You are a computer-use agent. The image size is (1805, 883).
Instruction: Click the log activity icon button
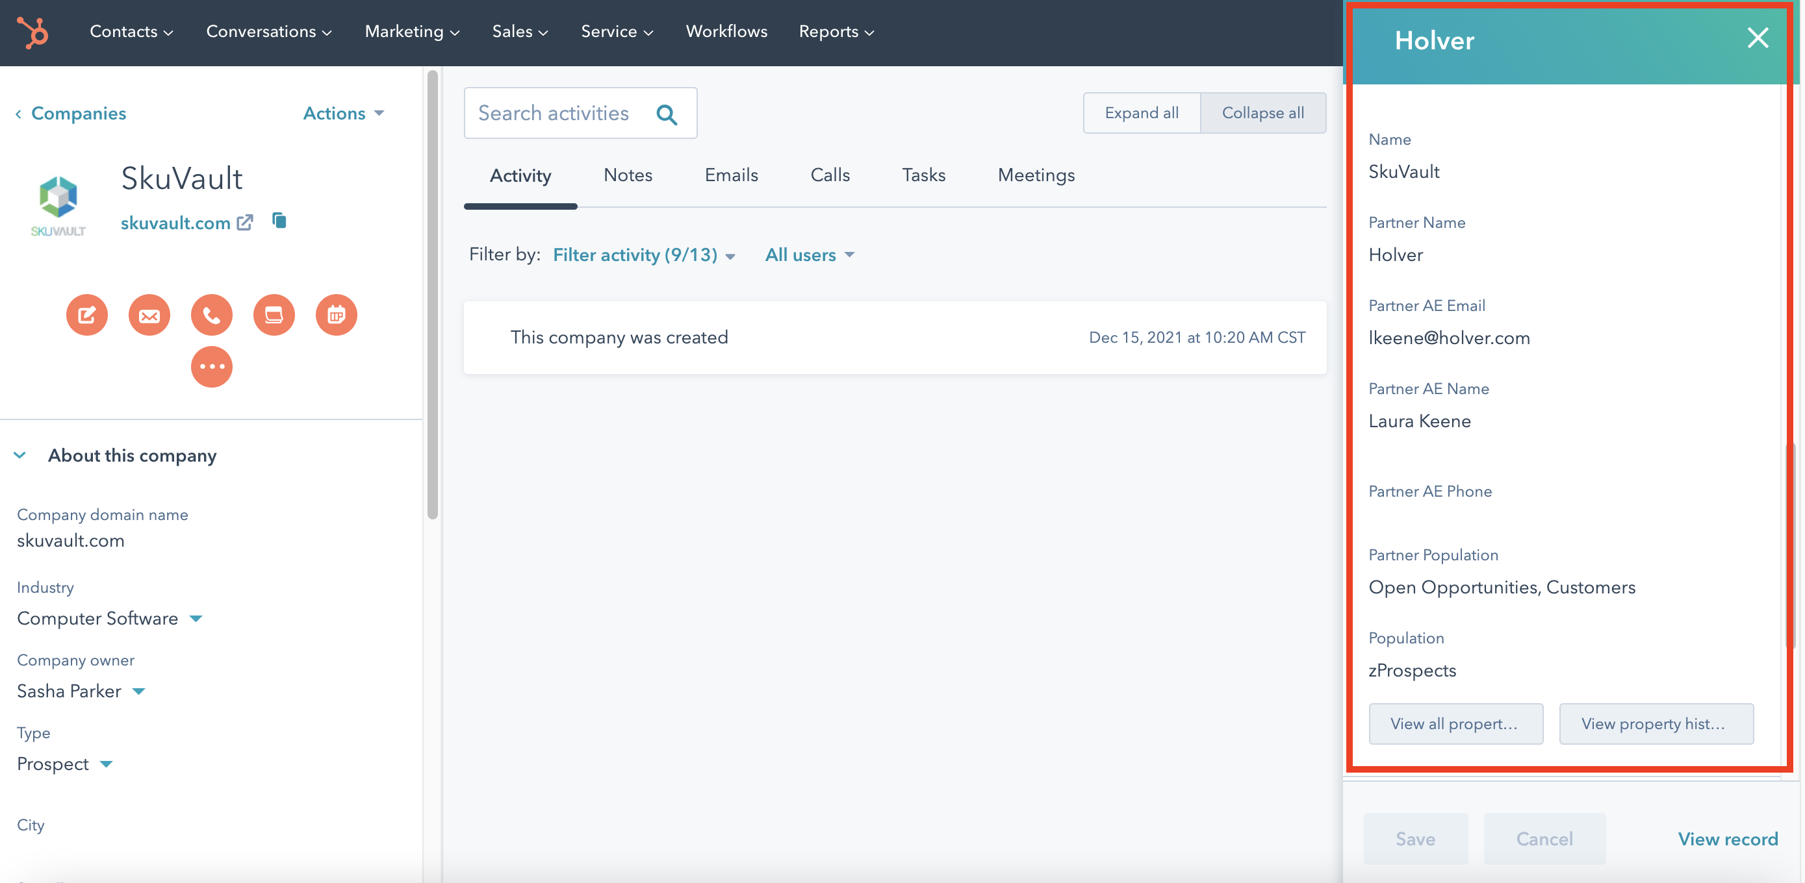[274, 315]
